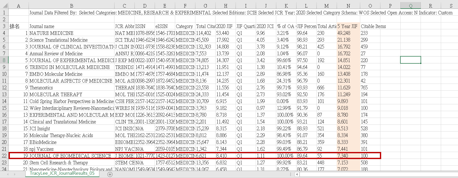Click the next sheet navigation arrow

(15, 174)
